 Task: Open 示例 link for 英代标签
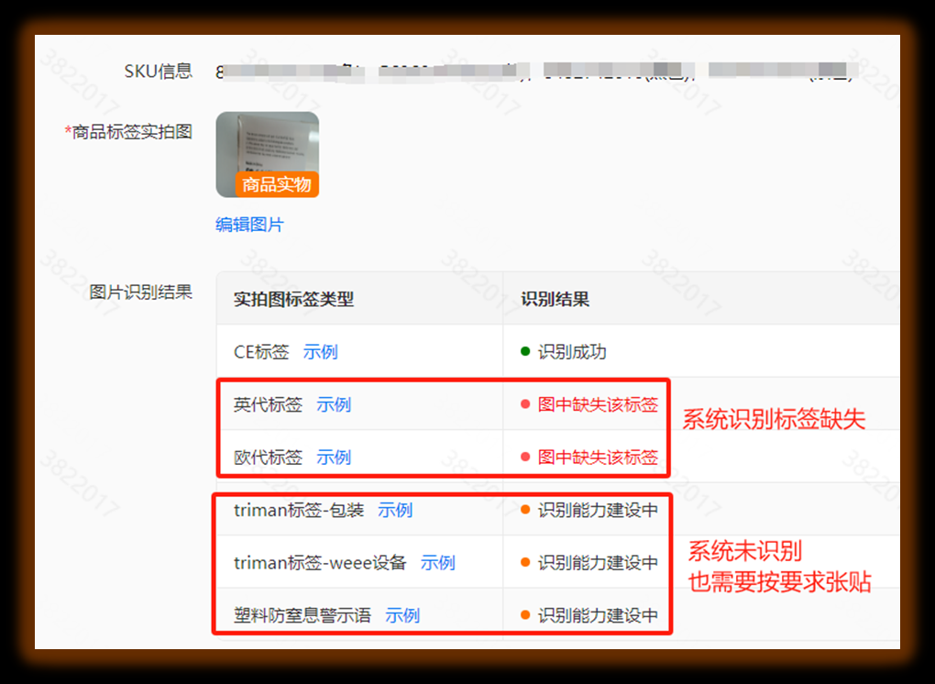click(x=334, y=405)
